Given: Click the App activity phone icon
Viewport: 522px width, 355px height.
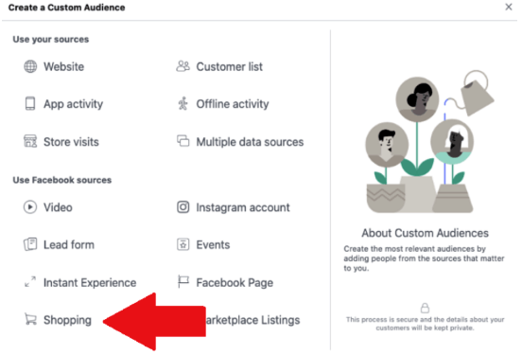Looking at the screenshot, I should coord(30,104).
